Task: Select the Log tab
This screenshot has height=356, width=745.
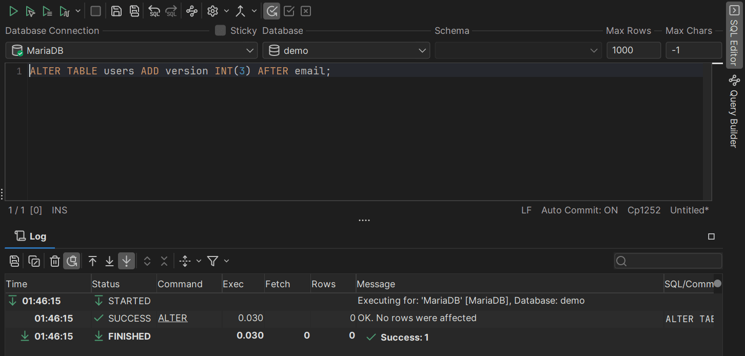Action: [x=31, y=236]
